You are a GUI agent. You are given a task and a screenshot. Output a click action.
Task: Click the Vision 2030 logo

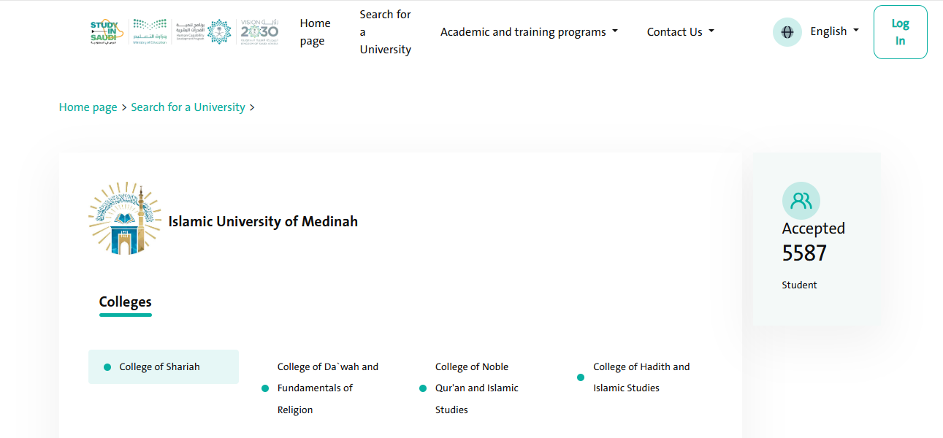(x=259, y=32)
